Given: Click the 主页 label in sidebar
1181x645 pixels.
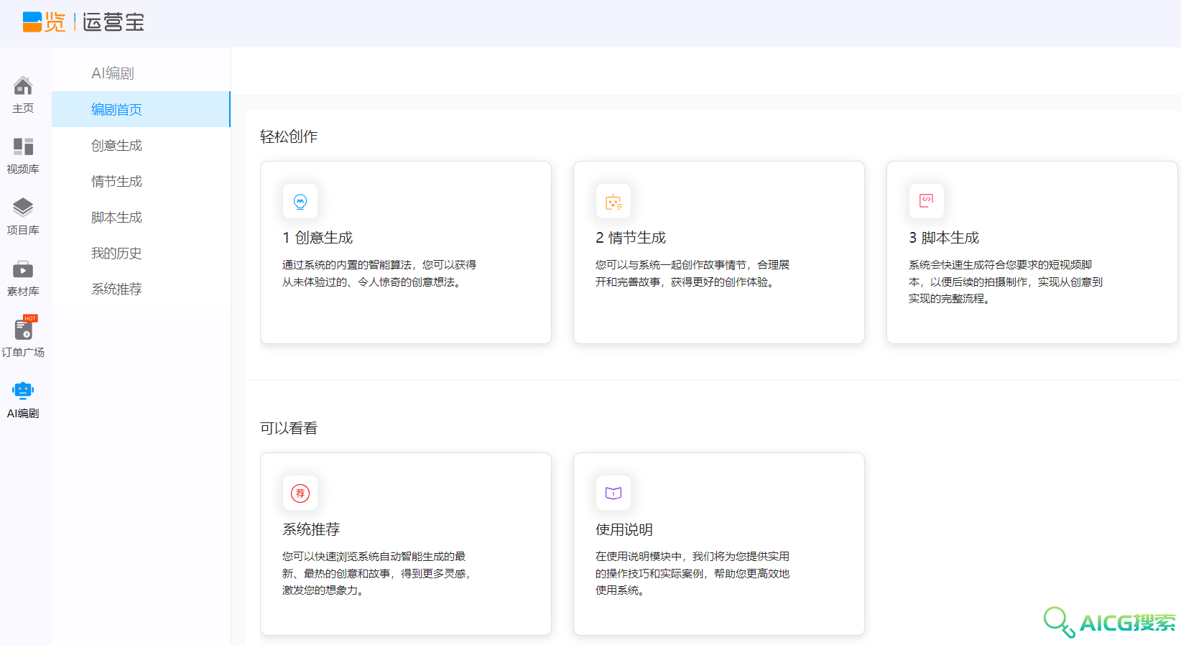Looking at the screenshot, I should coord(23,108).
